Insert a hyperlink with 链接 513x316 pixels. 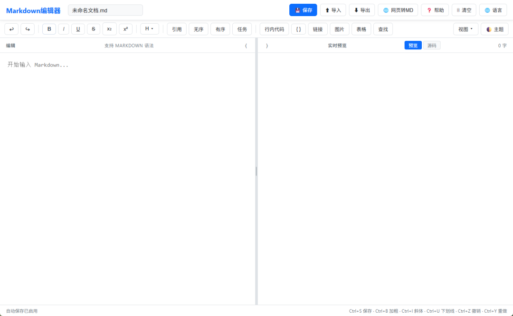[318, 29]
